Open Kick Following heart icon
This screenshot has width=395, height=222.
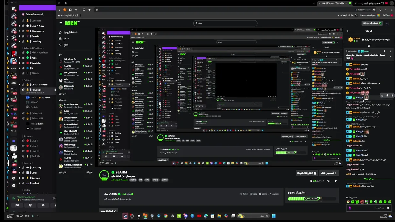[x=60, y=45]
